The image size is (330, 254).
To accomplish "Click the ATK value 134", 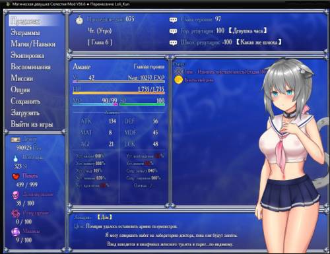I will (x=112, y=121).
